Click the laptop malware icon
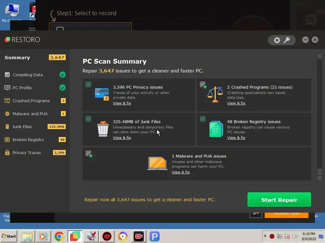This screenshot has width=325, height=243. point(157,164)
